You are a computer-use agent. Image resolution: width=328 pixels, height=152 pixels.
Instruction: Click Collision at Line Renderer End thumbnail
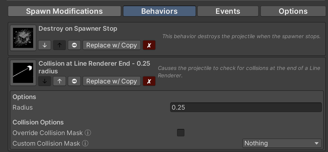point(23,73)
